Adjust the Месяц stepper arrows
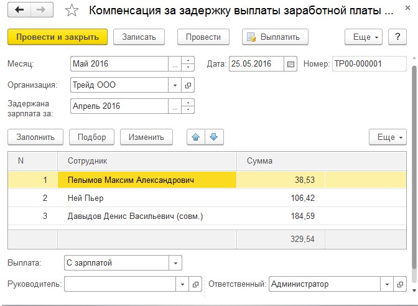This screenshot has width=418, height=306. 189,64
